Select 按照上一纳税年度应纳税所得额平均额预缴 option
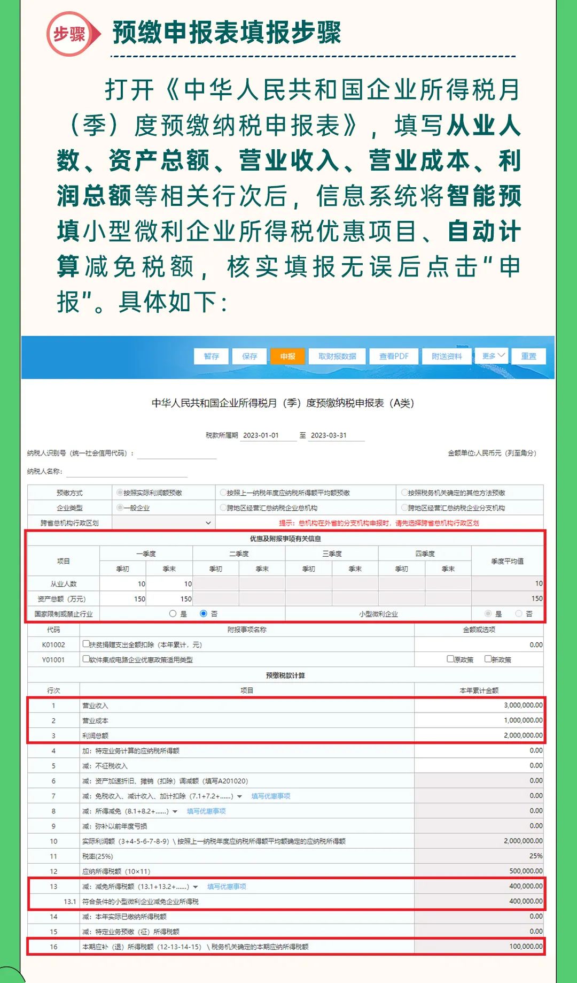 [223, 493]
